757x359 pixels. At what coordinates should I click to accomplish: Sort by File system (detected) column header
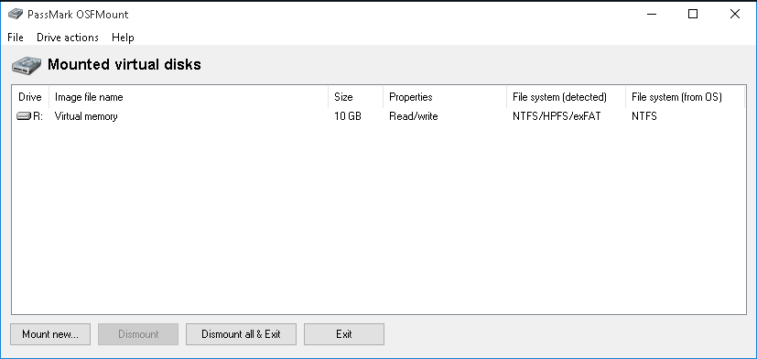(x=567, y=97)
